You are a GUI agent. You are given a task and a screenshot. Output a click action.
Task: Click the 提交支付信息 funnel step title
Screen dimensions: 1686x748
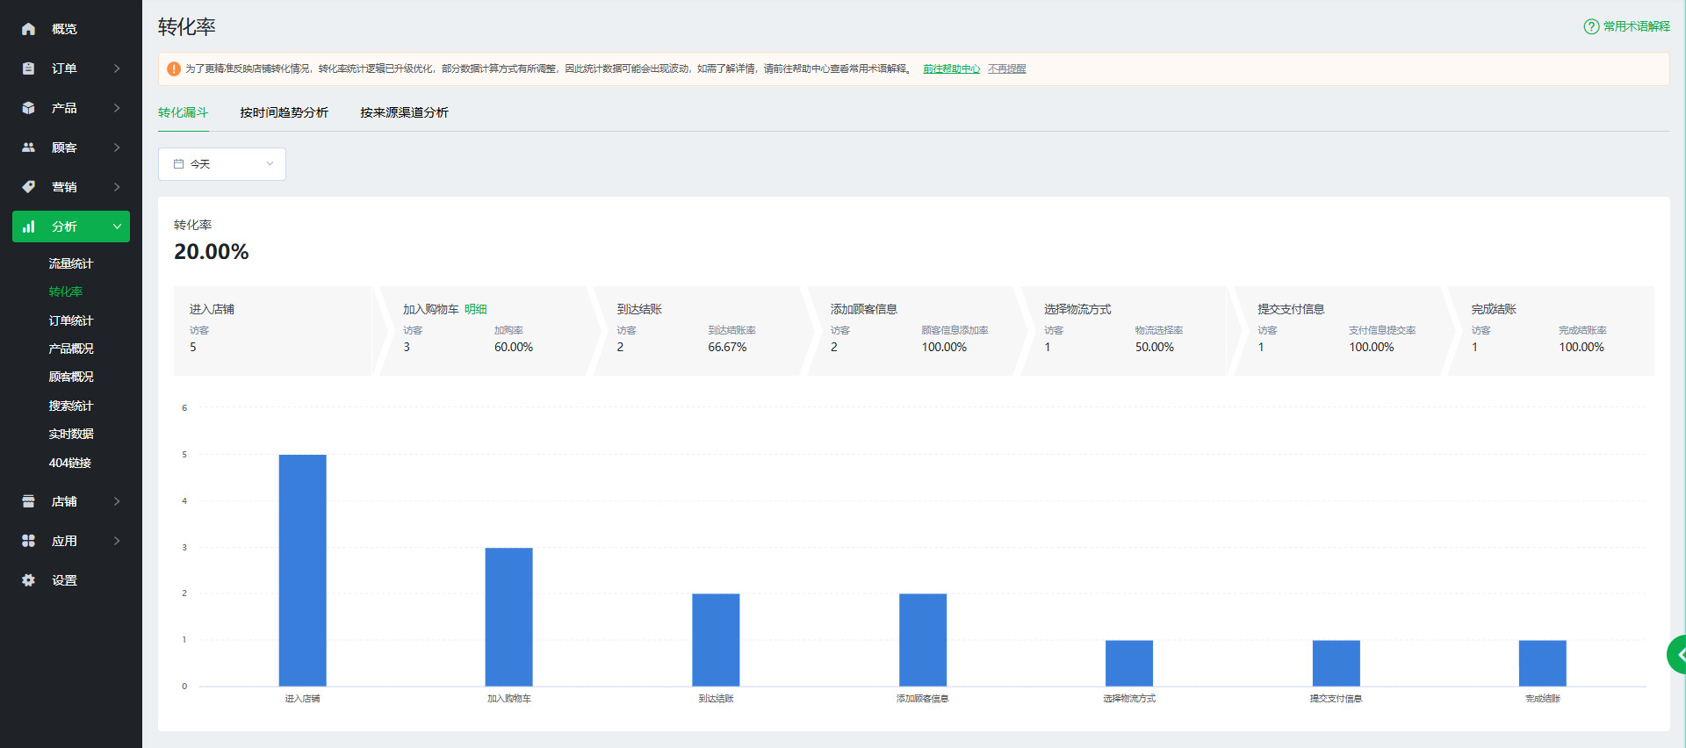(x=1291, y=309)
